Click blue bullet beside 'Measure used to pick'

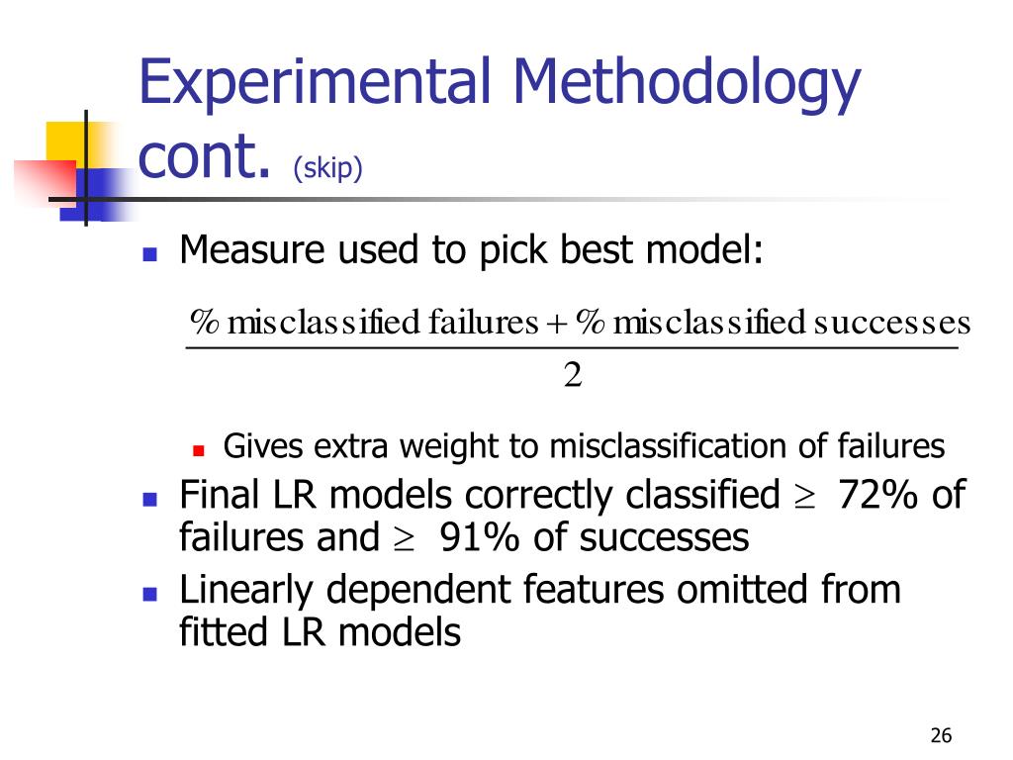[150, 253]
